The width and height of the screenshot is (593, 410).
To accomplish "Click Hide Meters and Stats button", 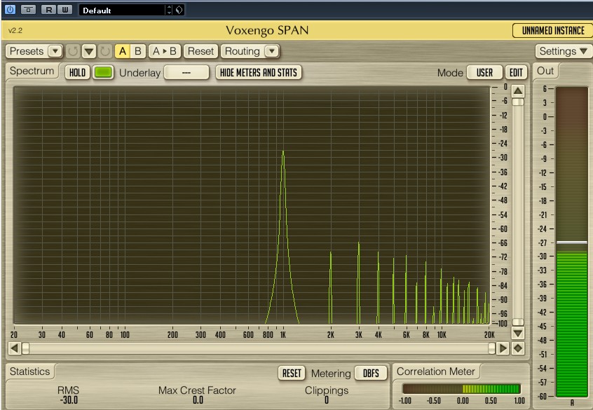I will pyautogui.click(x=259, y=72).
